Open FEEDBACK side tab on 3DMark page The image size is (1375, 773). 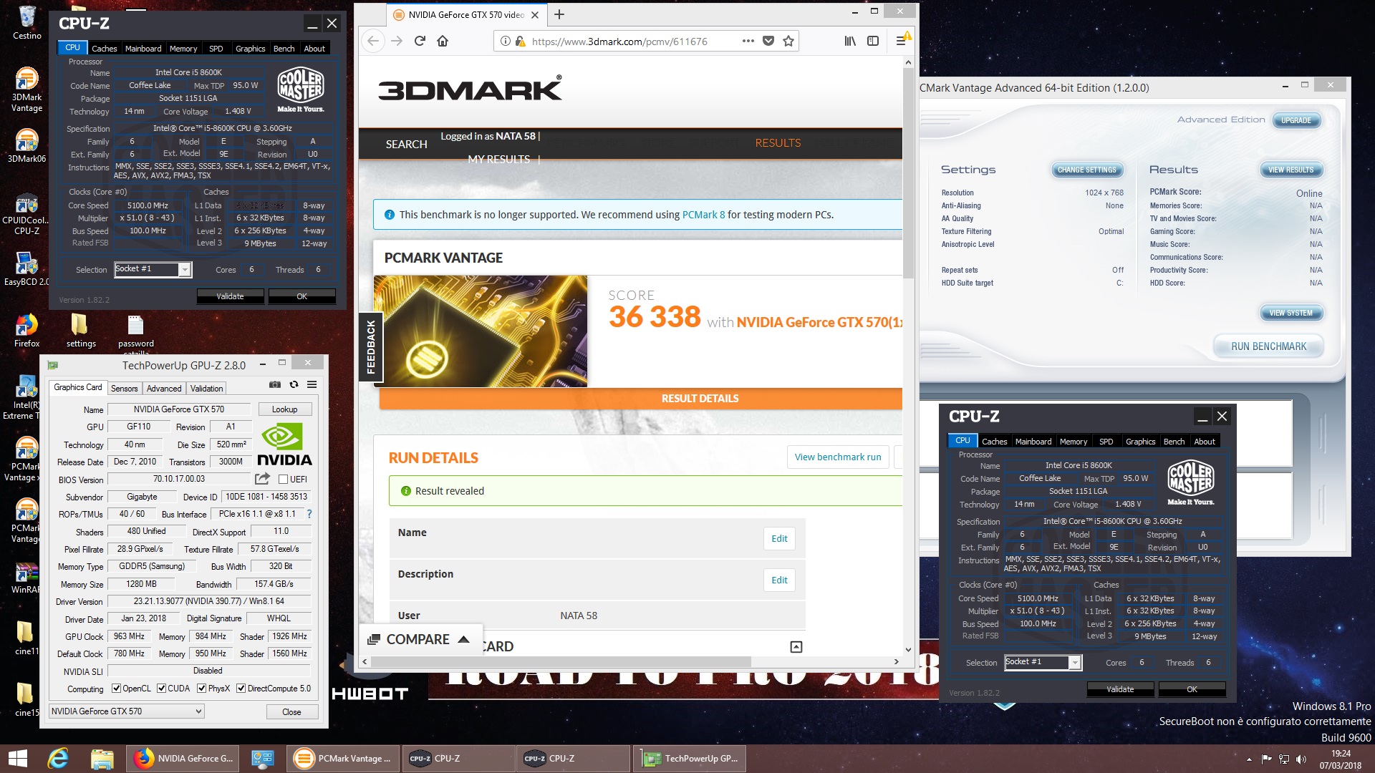pos(370,346)
